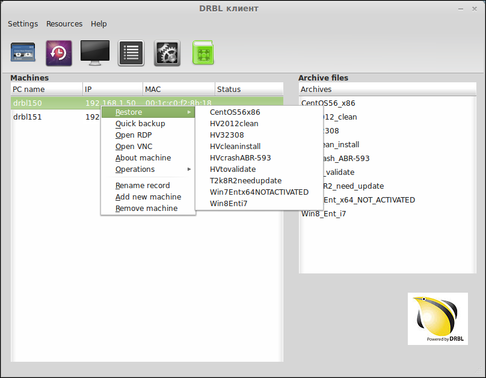
Task: Sort by MAC column header
Action: pos(179,89)
